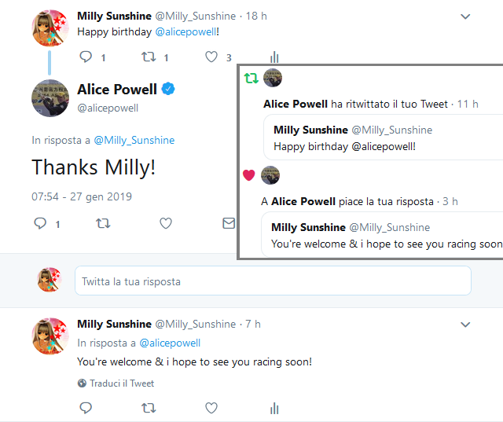This screenshot has height=422, width=503.
Task: Open Alice Powell avatar beside retweet notification
Action: [x=273, y=78]
